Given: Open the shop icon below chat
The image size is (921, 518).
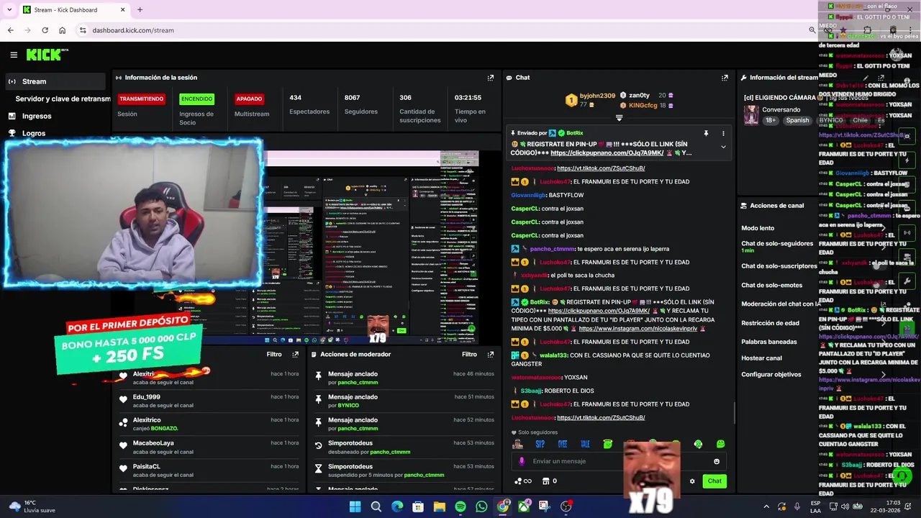Looking at the screenshot, I should [x=545, y=481].
